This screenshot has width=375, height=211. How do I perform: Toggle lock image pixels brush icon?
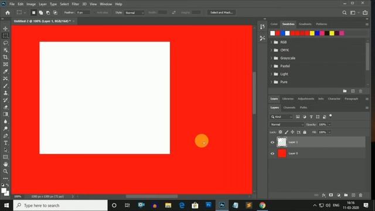[x=287, y=132]
